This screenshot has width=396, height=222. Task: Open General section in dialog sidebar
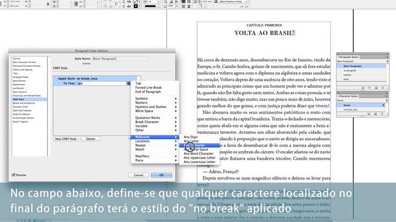pyautogui.click(x=17, y=59)
